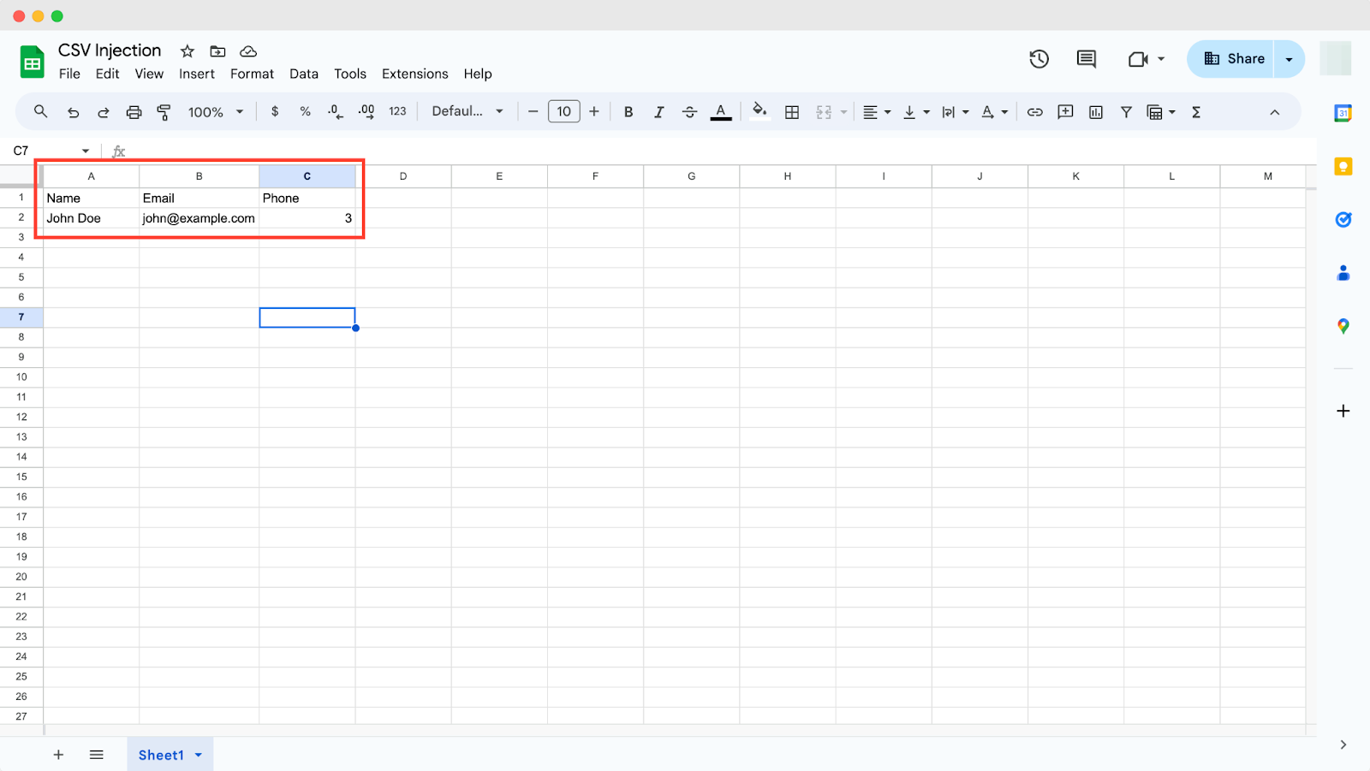Screen dimensions: 1370x771
Task: Insert a chart from the toolbar
Action: pos(1095,111)
